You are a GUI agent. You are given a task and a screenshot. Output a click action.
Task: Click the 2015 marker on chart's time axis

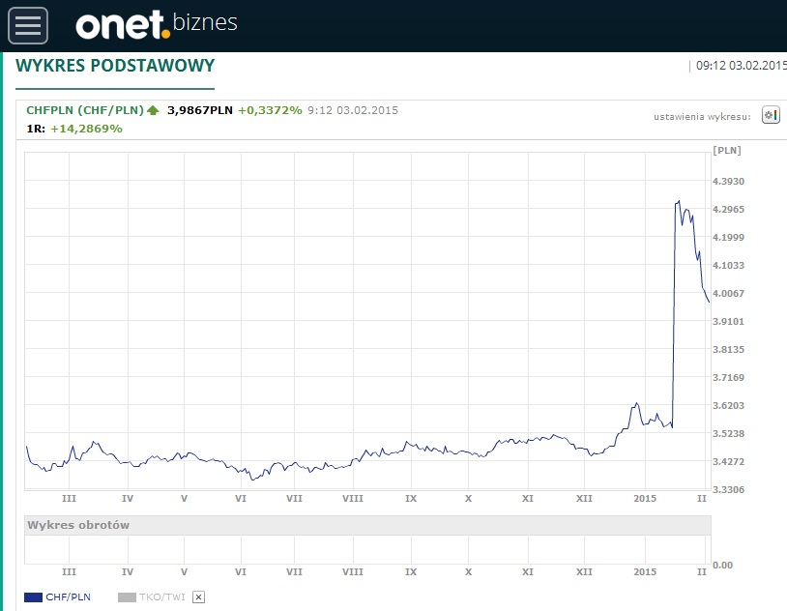click(x=645, y=498)
